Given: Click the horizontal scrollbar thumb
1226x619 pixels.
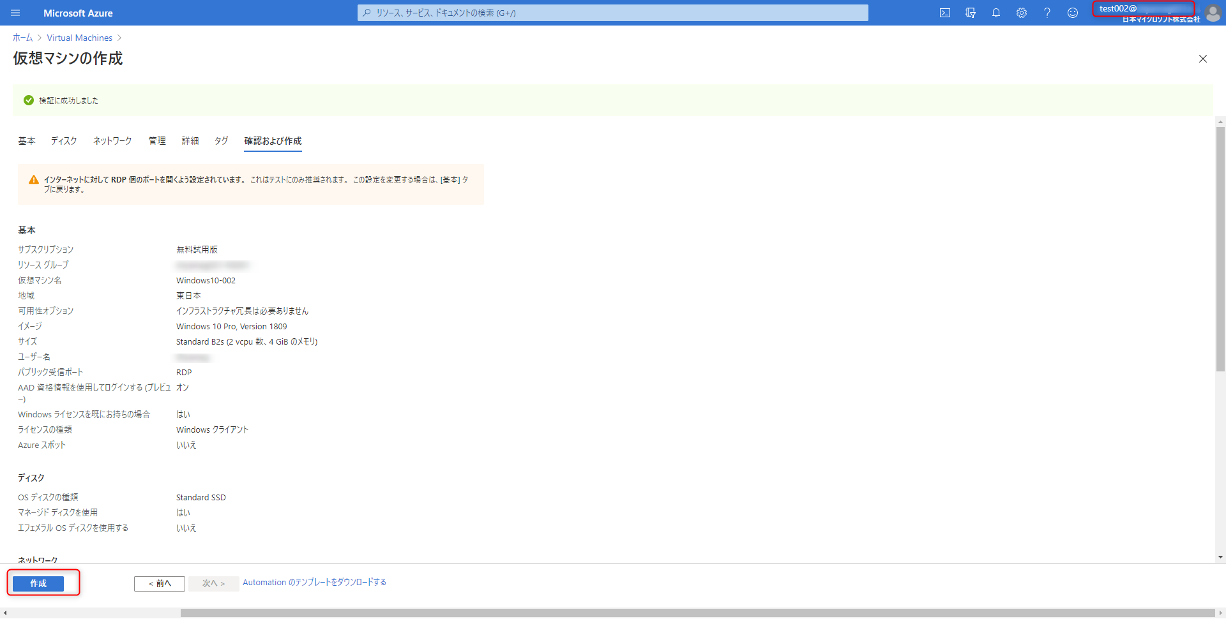Looking at the screenshot, I should [x=697, y=613].
